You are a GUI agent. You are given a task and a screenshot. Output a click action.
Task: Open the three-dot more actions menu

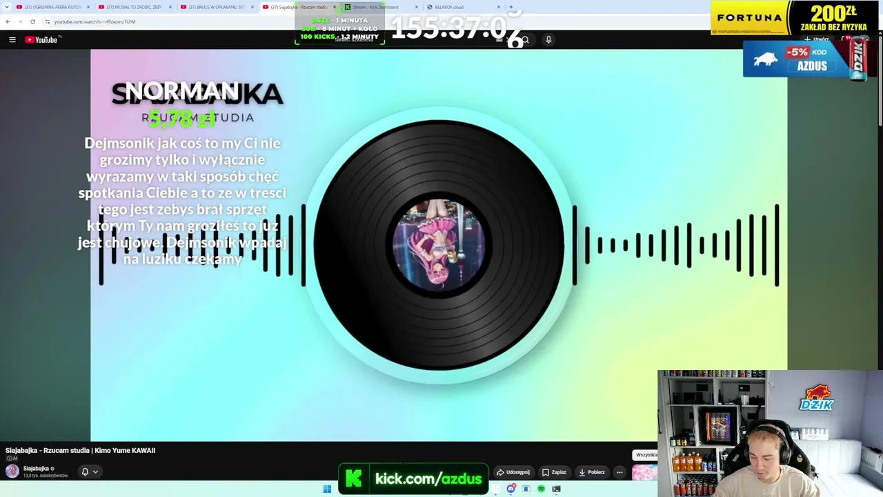coord(619,472)
